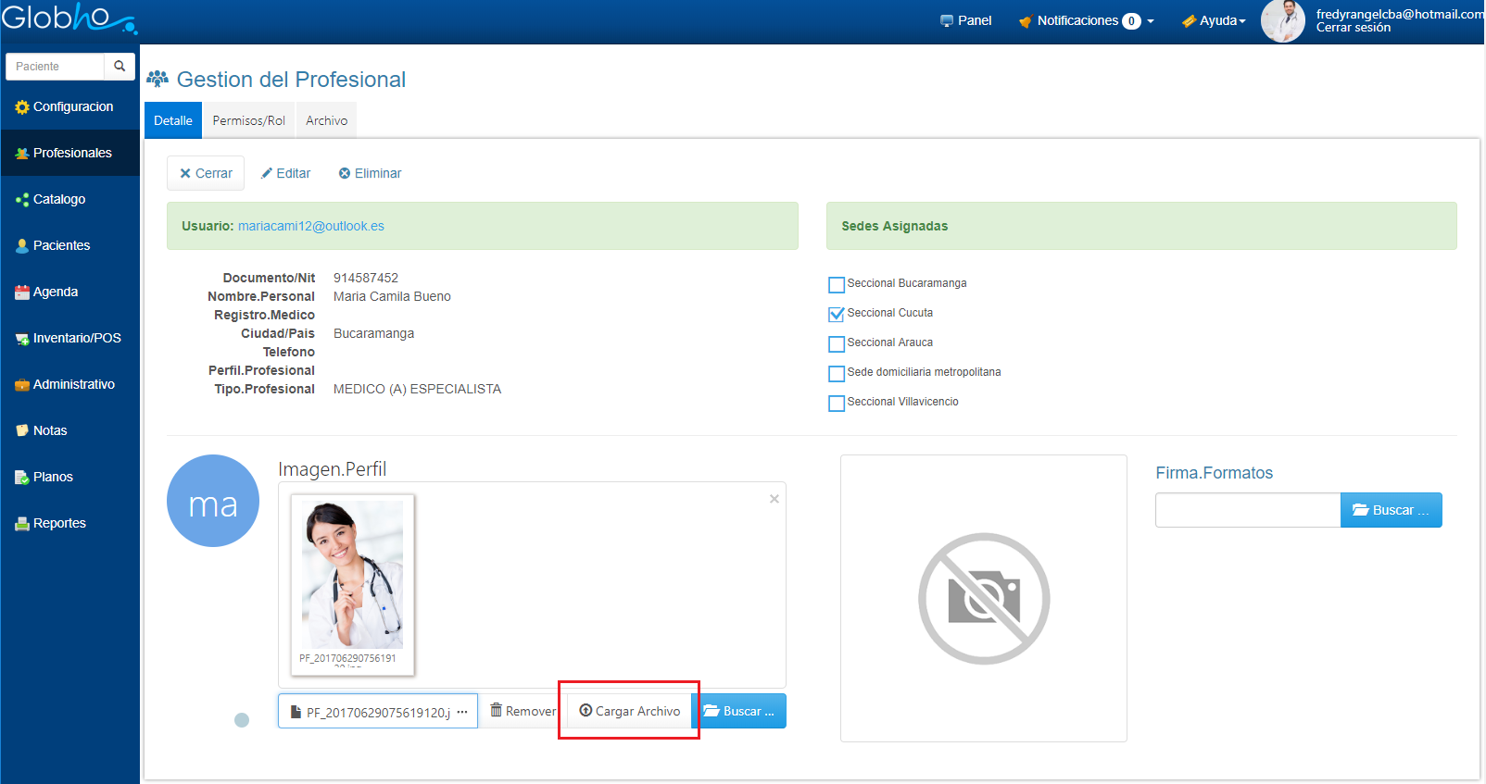Click the mariacami12@outlook.es user link
The image size is (1486, 784).
point(310,227)
